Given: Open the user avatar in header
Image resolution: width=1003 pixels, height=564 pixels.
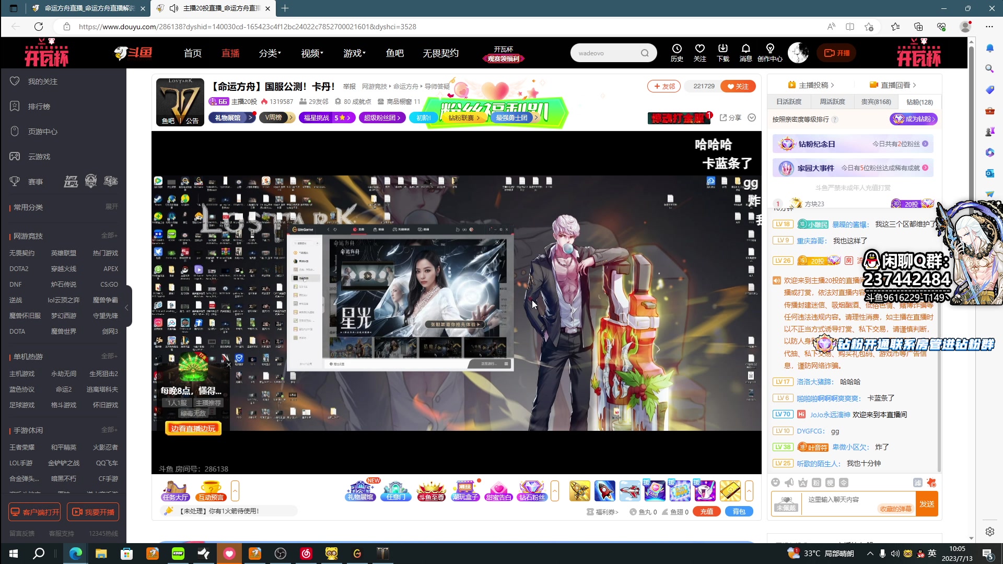Looking at the screenshot, I should pyautogui.click(x=798, y=53).
